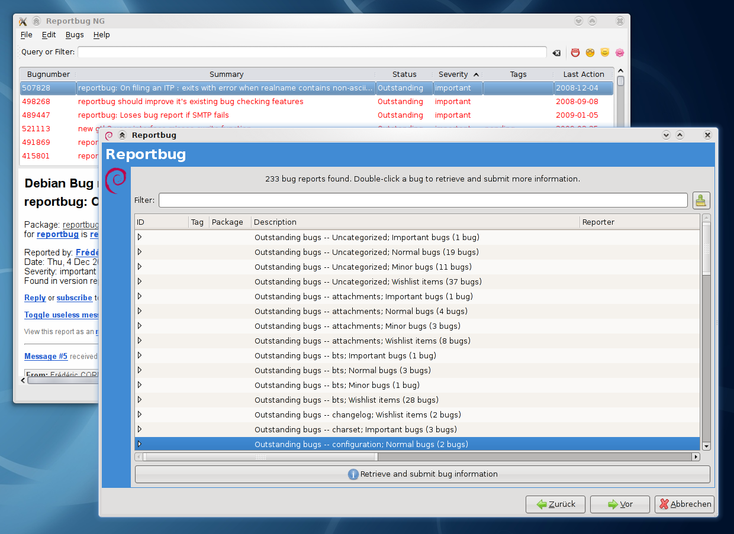Expand 'Uncategorized; Minor bugs (11 bugs)' row
This screenshot has height=534, width=734.
click(x=140, y=267)
